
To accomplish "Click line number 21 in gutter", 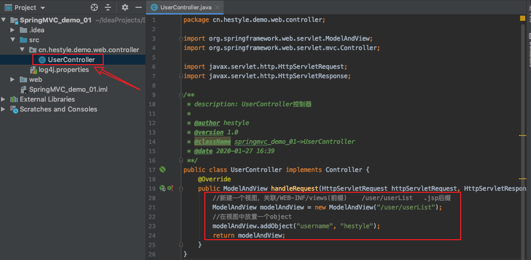I will (152, 207).
